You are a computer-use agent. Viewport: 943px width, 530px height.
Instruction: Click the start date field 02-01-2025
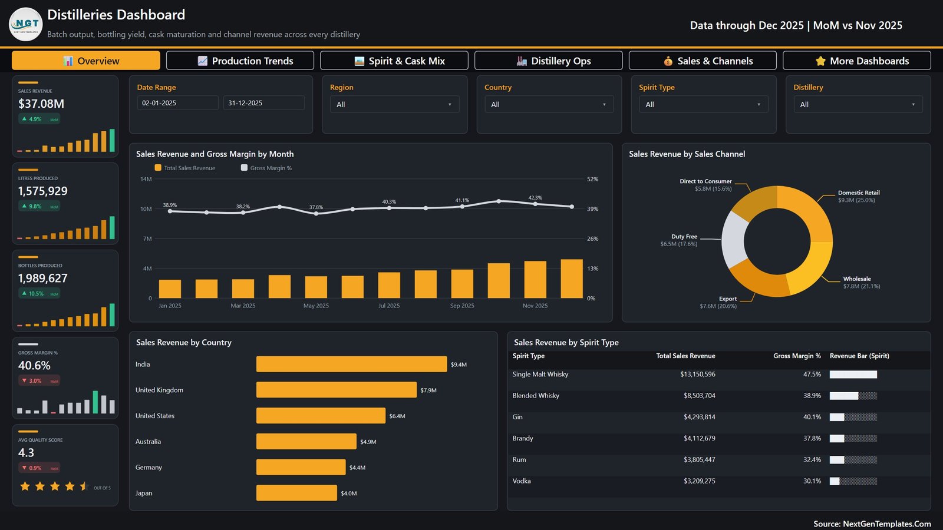pos(177,102)
